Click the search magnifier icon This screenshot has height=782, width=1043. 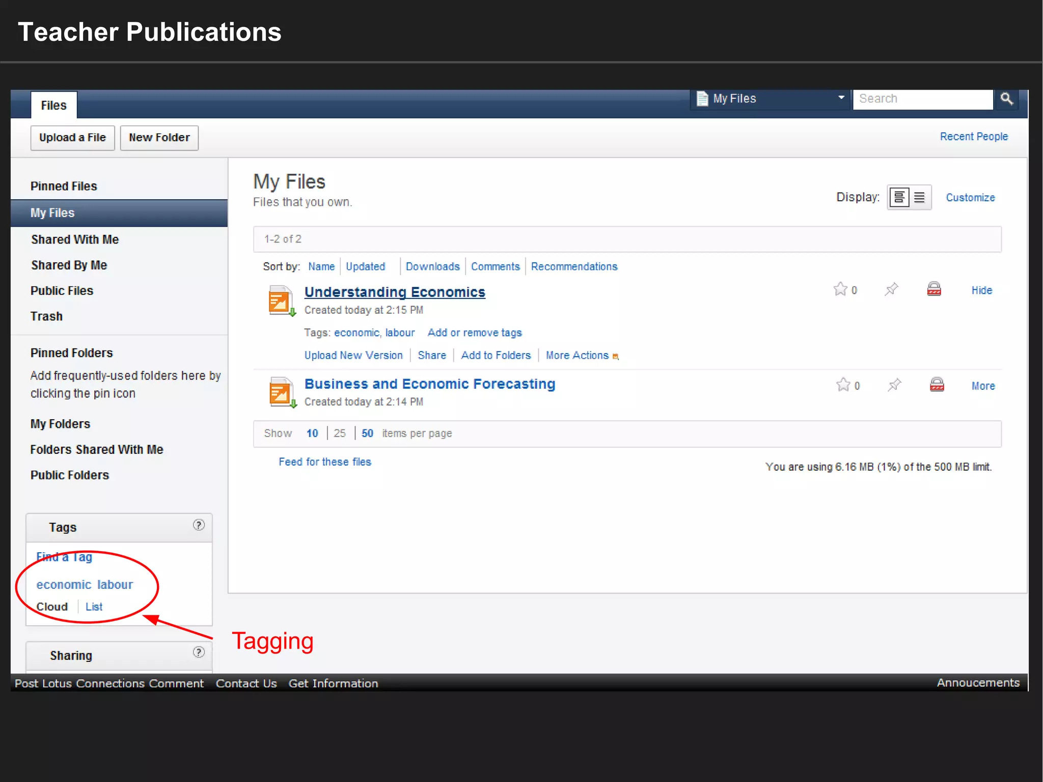tap(1006, 99)
